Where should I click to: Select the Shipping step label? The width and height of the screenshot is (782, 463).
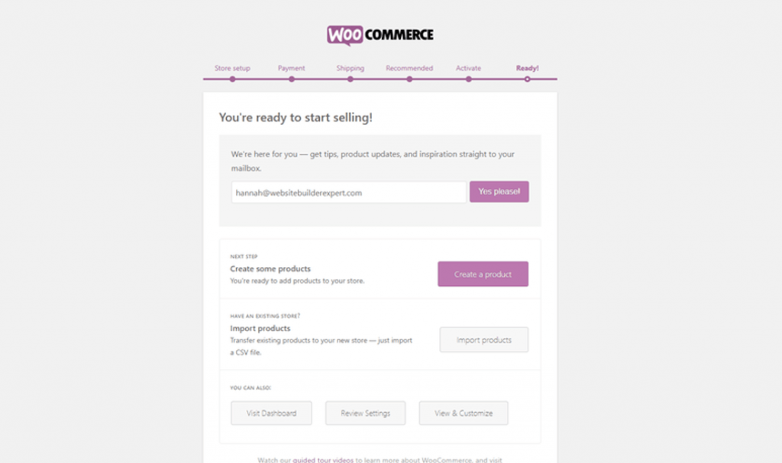tap(350, 68)
